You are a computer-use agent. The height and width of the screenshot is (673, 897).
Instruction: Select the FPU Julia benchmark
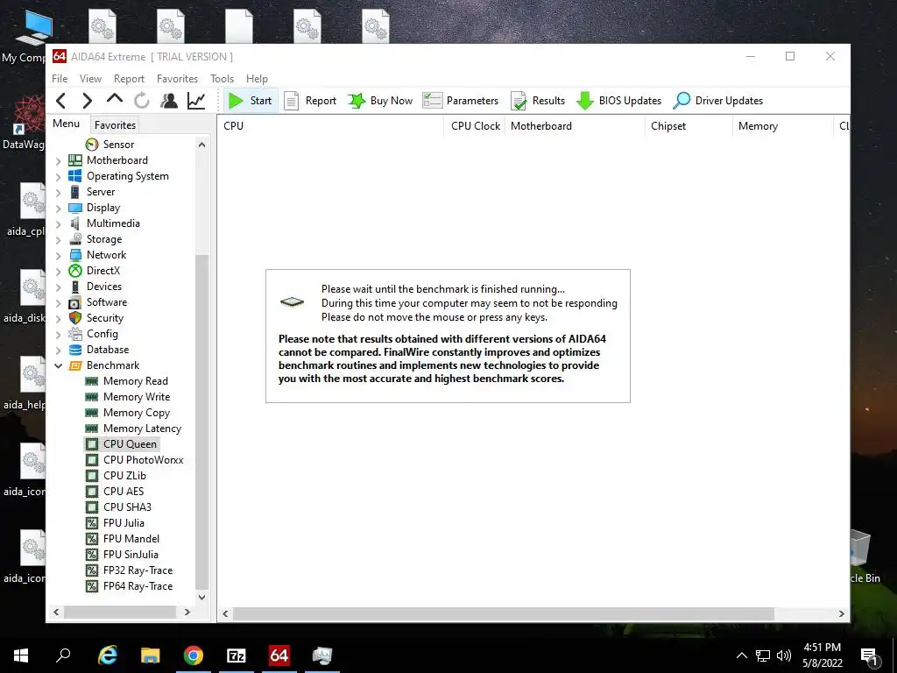point(115,523)
